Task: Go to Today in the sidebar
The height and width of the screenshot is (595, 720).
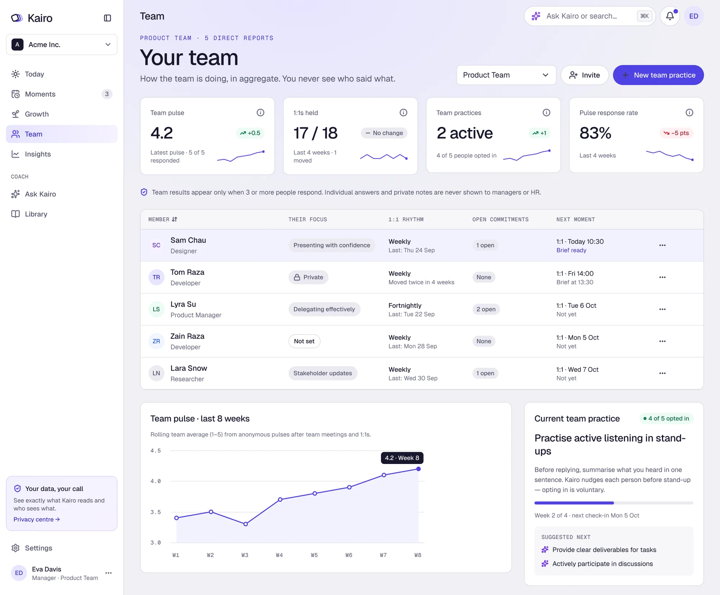Action: point(62,74)
